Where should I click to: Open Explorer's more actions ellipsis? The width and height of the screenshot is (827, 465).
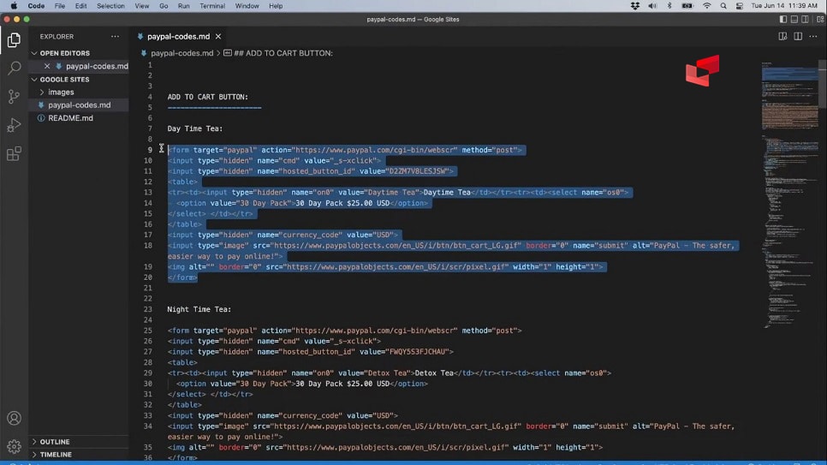tap(115, 37)
